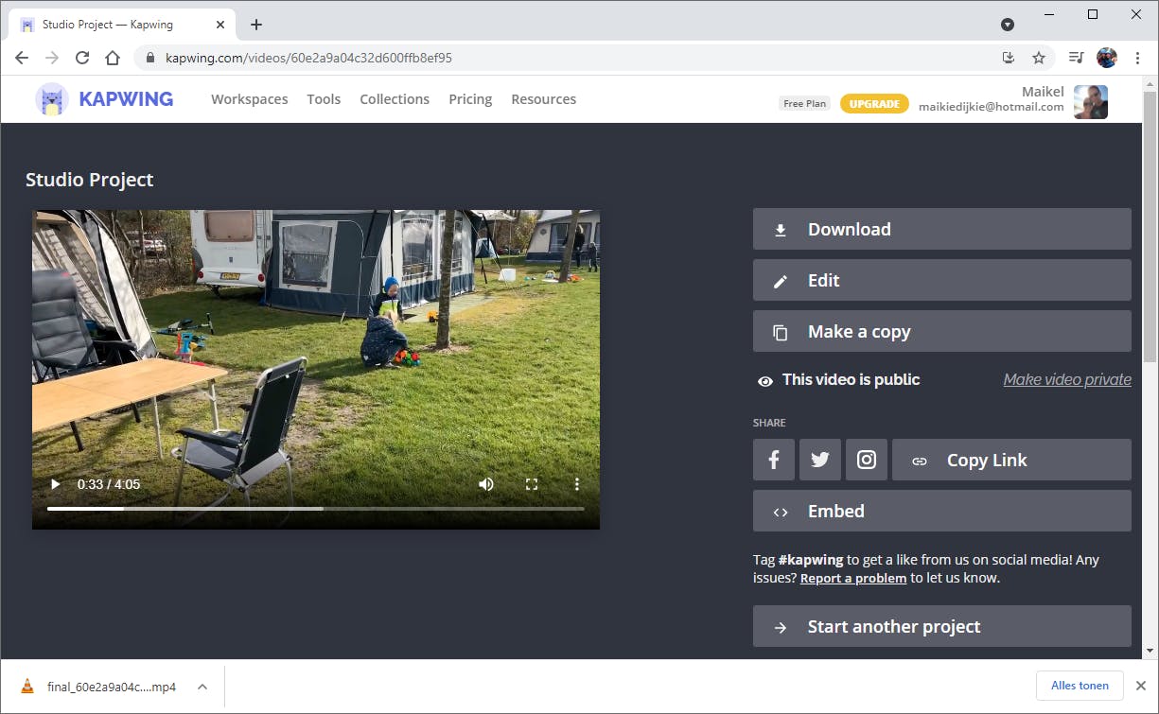This screenshot has height=714, width=1159.
Task: Share video on Facebook
Action: point(774,460)
